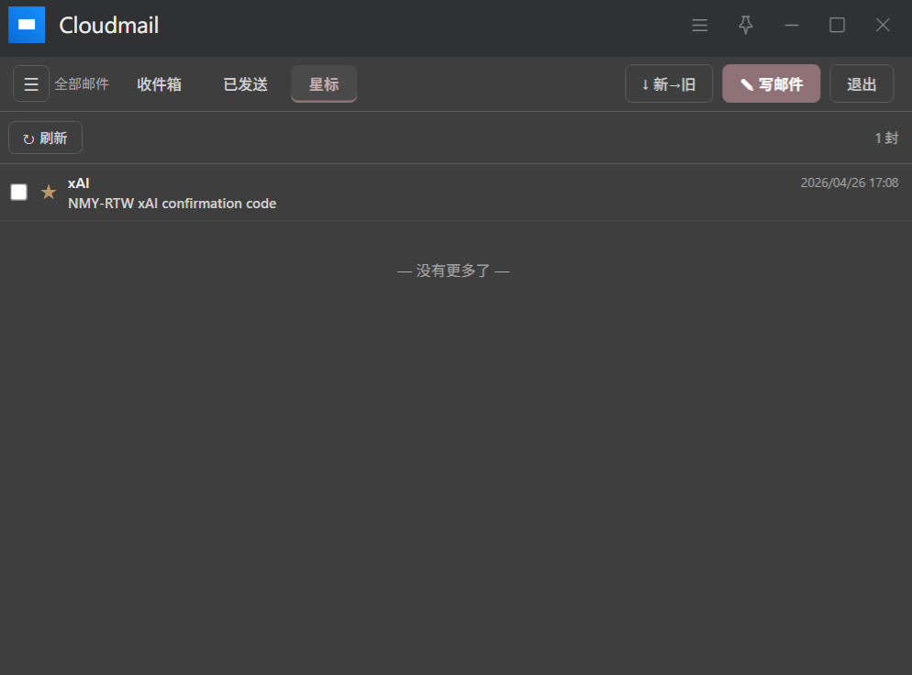This screenshot has height=675, width=912.
Task: Minimize the Cloudmail window
Action: coord(792,25)
